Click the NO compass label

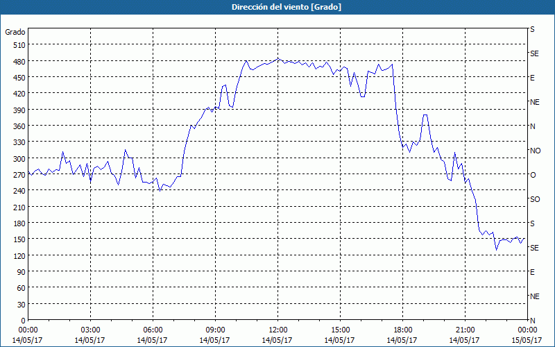(536, 151)
